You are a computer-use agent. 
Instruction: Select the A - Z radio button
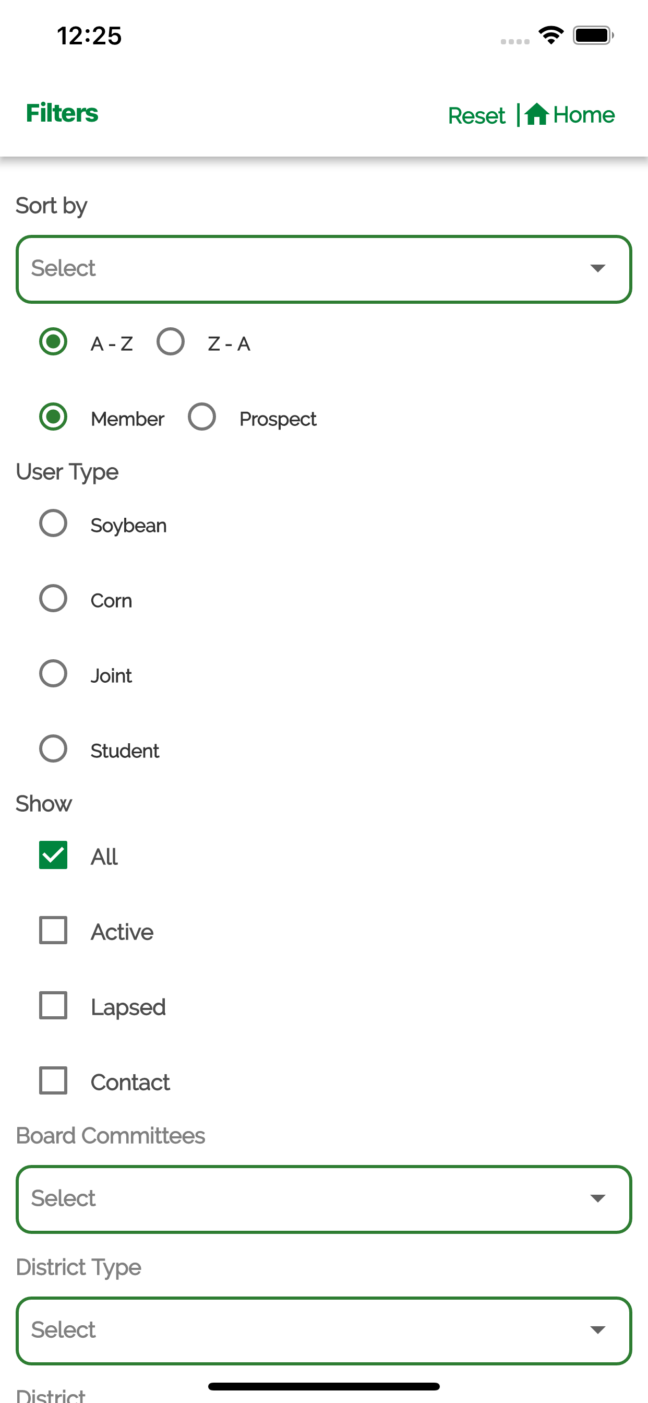click(x=53, y=341)
